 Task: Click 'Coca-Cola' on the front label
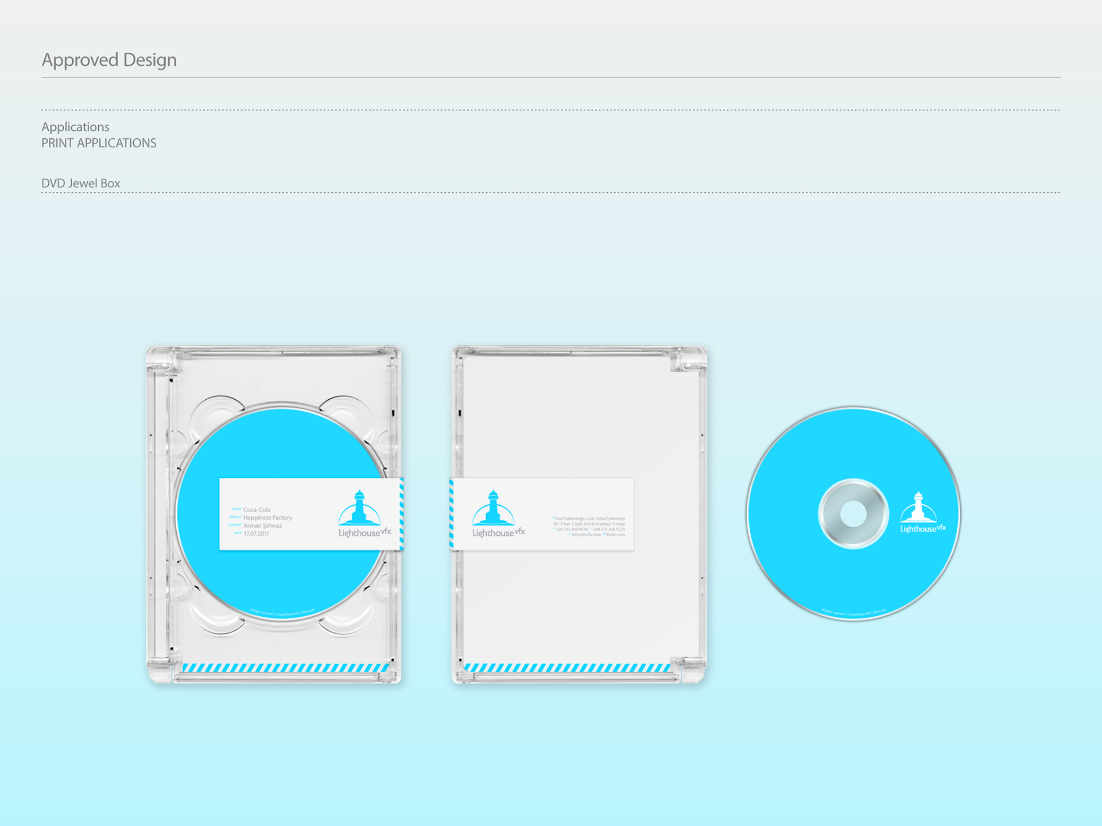(257, 509)
